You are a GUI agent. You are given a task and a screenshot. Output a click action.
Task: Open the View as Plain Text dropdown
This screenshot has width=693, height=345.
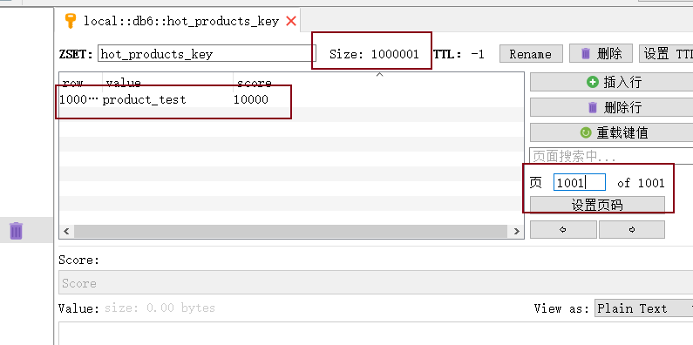[644, 308]
